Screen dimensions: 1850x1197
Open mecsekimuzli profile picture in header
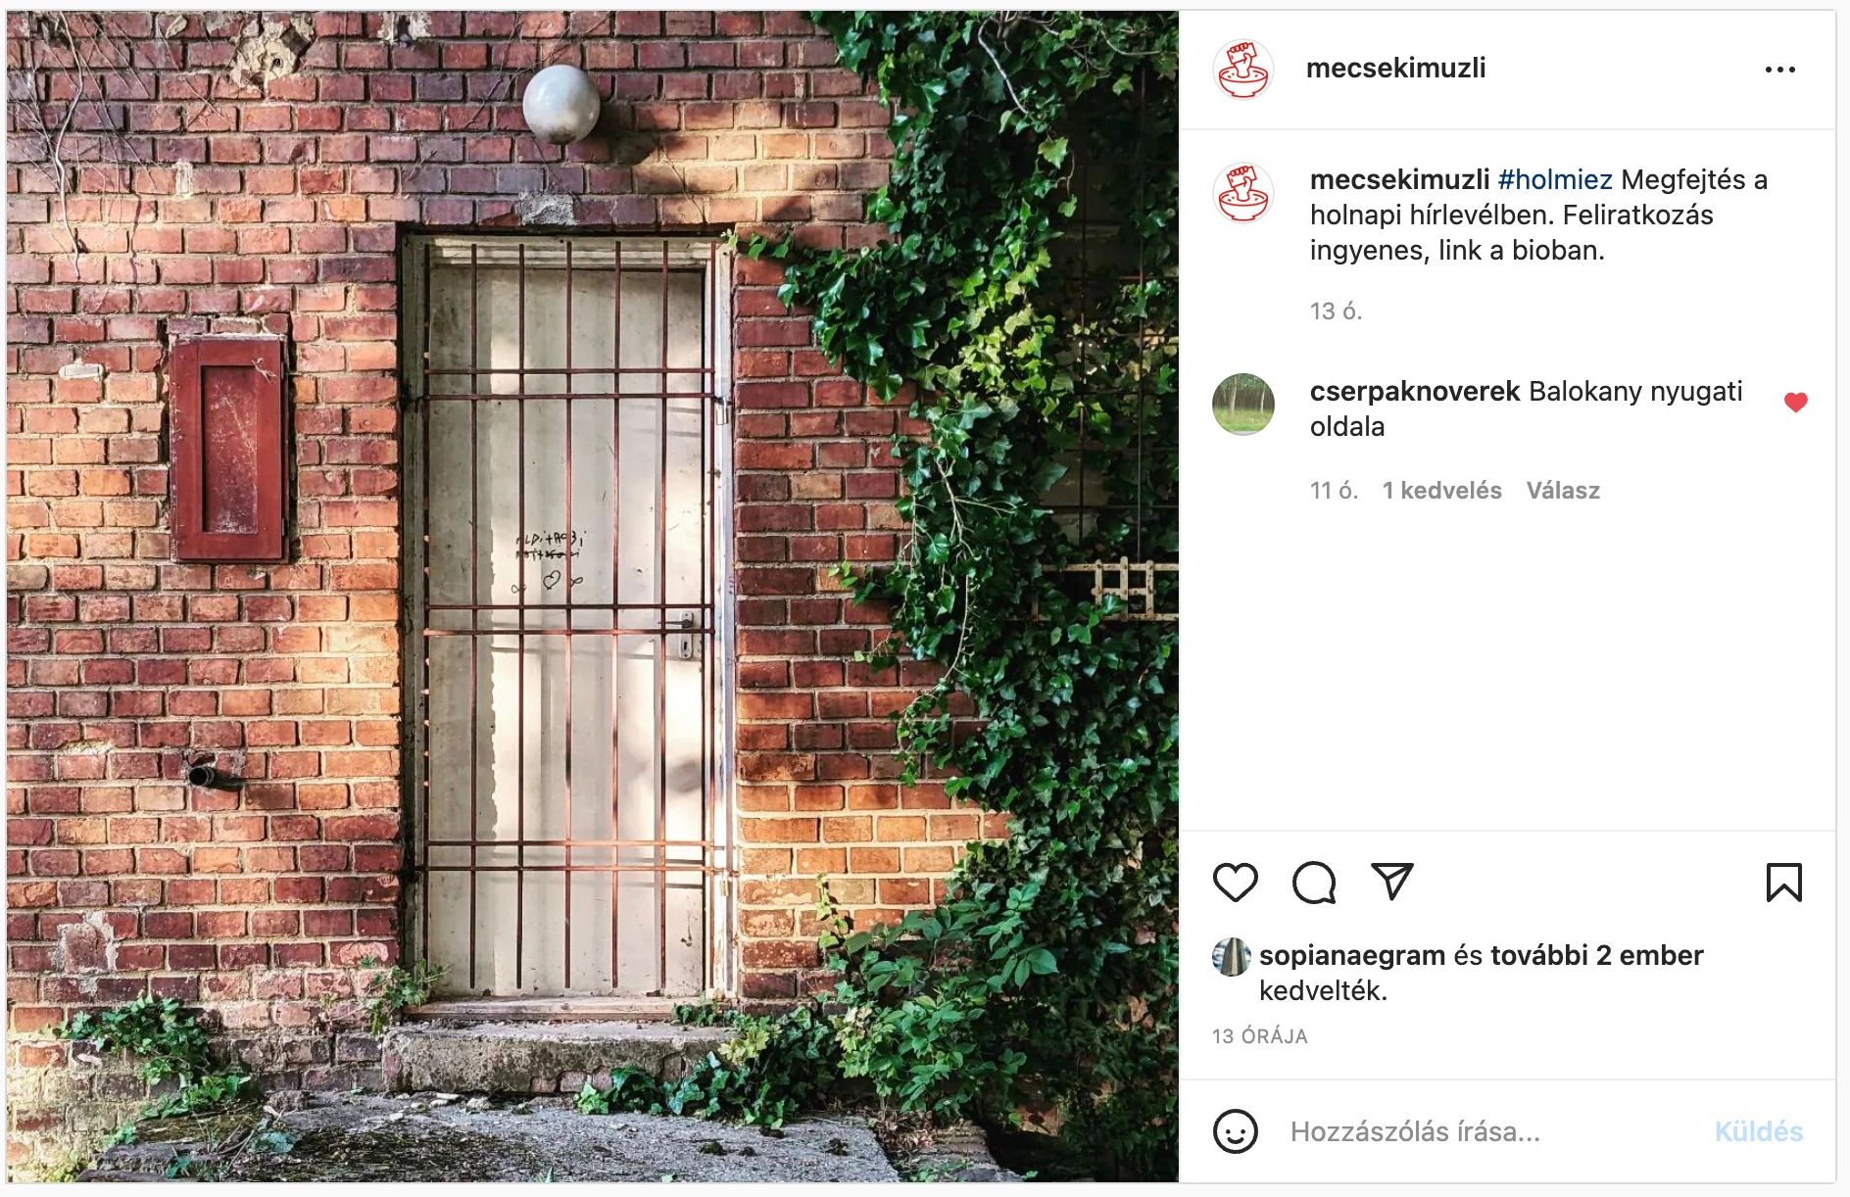(x=1242, y=70)
